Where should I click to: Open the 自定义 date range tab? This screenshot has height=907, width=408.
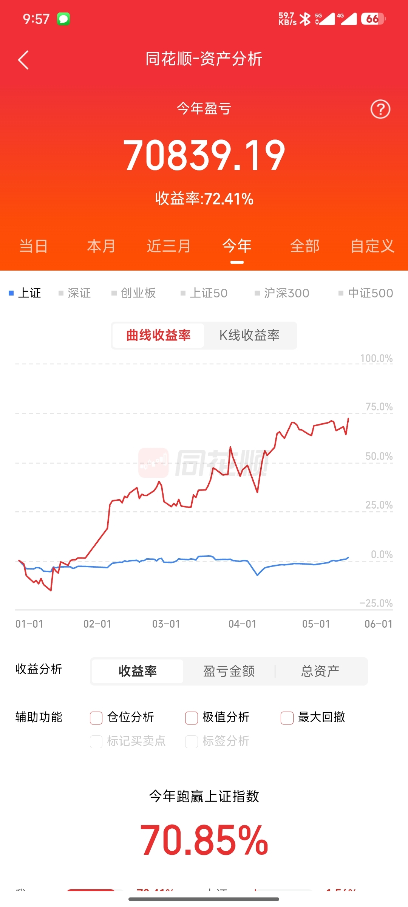(372, 246)
